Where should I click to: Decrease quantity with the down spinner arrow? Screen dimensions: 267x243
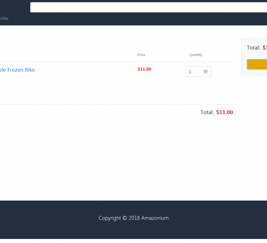[x=206, y=73]
